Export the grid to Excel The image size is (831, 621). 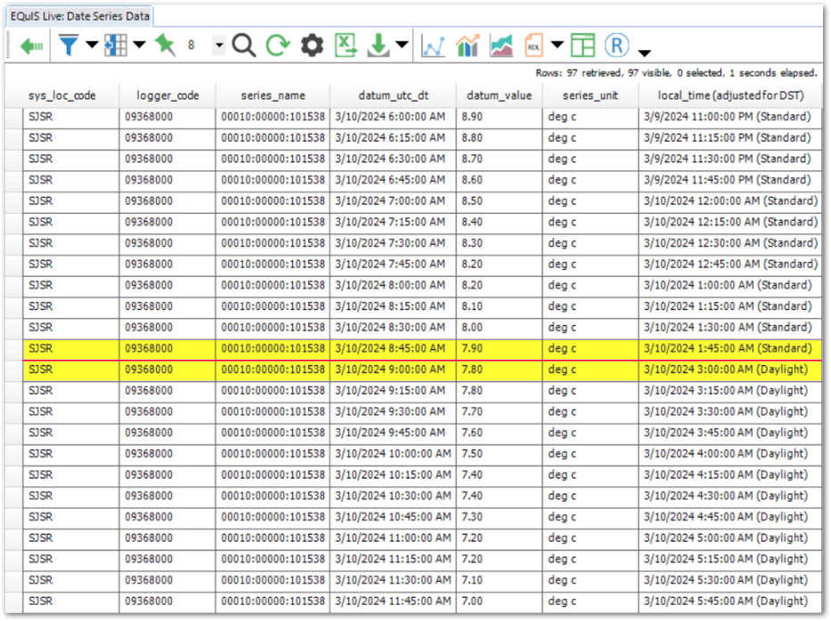click(346, 46)
